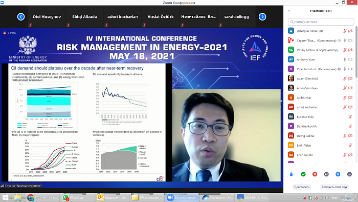The image size is (358, 202).
Task: Switch input language via ENG indicator
Action: tap(334, 198)
